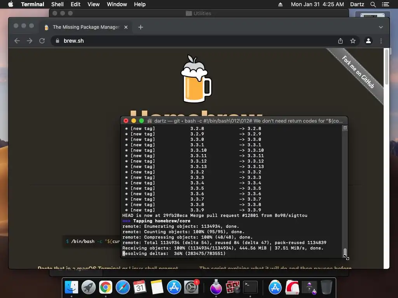The height and width of the screenshot is (298, 398).
Task: Click the Terminal scrollbar thumb
Action: click(x=345, y=252)
